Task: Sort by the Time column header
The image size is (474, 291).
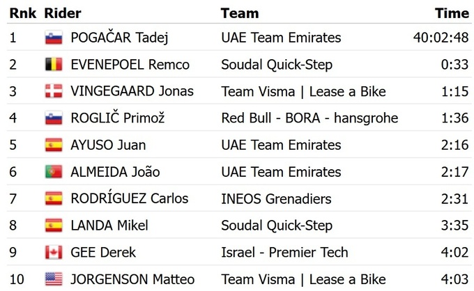Action: [x=452, y=13]
